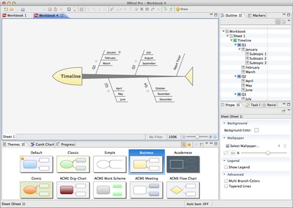Click the fit-map icon right of the zoom slider

pos(215,137)
